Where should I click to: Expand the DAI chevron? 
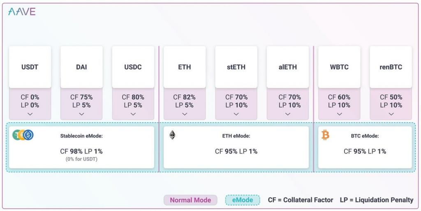(x=82, y=114)
